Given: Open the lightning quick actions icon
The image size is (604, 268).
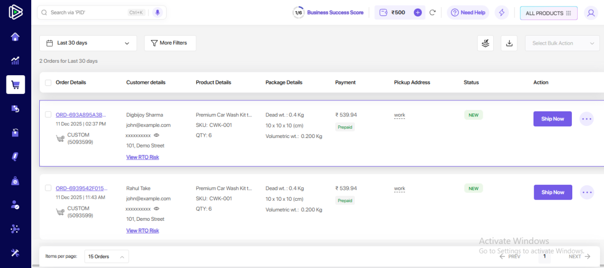Looking at the screenshot, I should pyautogui.click(x=501, y=13).
